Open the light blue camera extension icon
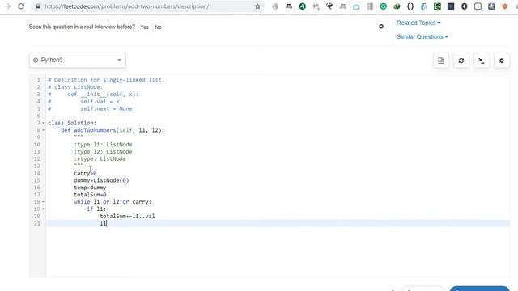 [356, 6]
